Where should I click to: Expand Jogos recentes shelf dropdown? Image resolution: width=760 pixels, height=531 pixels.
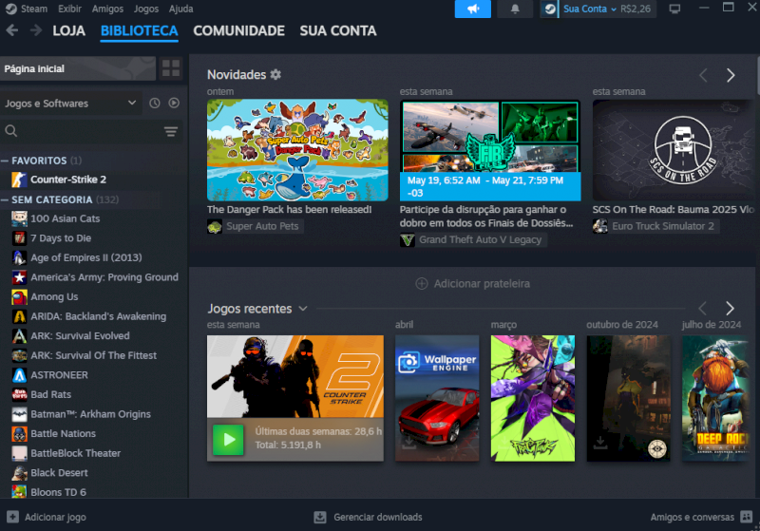303,309
